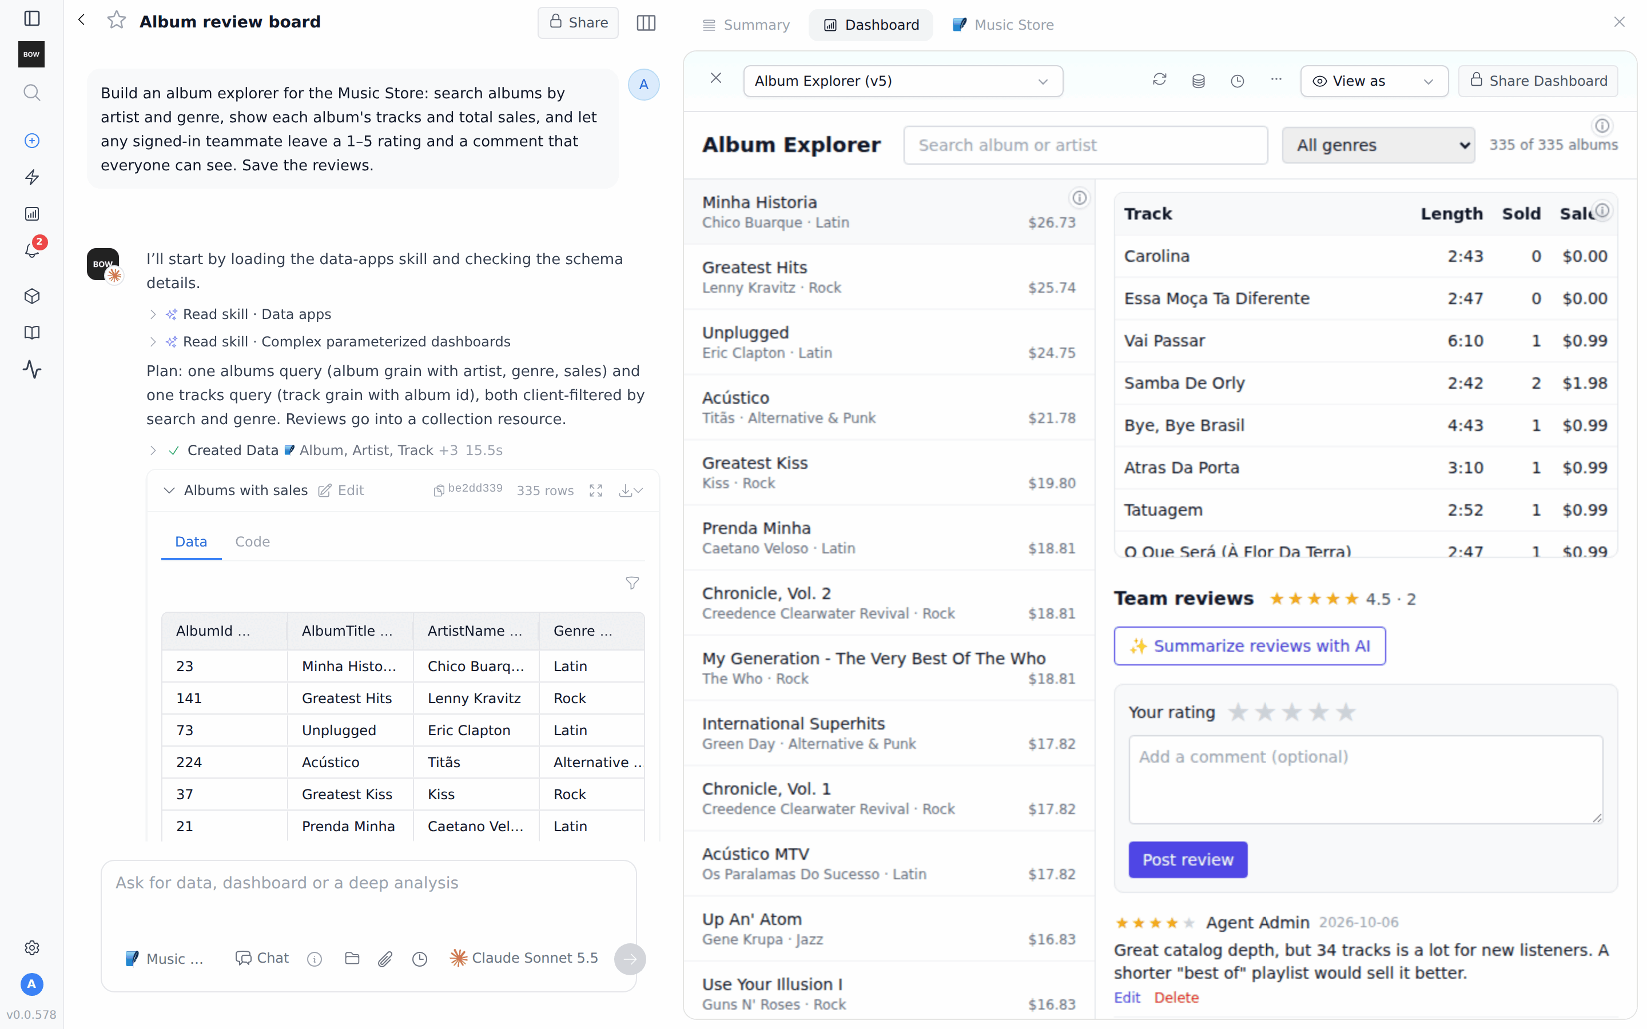Viewport: 1647px width, 1029px height.
Task: Open the cube icon in sidebar
Action: (x=31, y=296)
